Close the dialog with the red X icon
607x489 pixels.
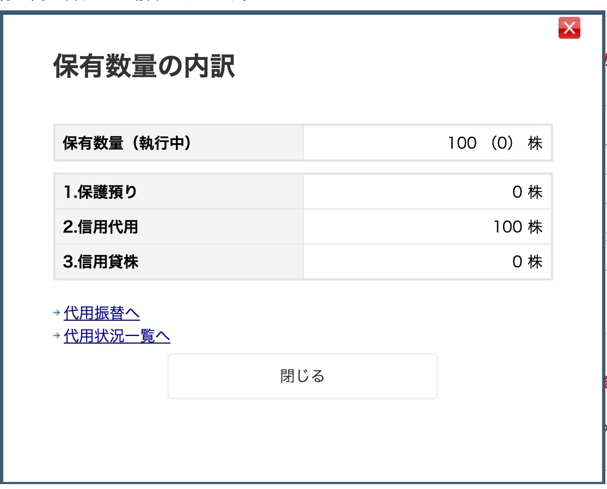click(569, 28)
